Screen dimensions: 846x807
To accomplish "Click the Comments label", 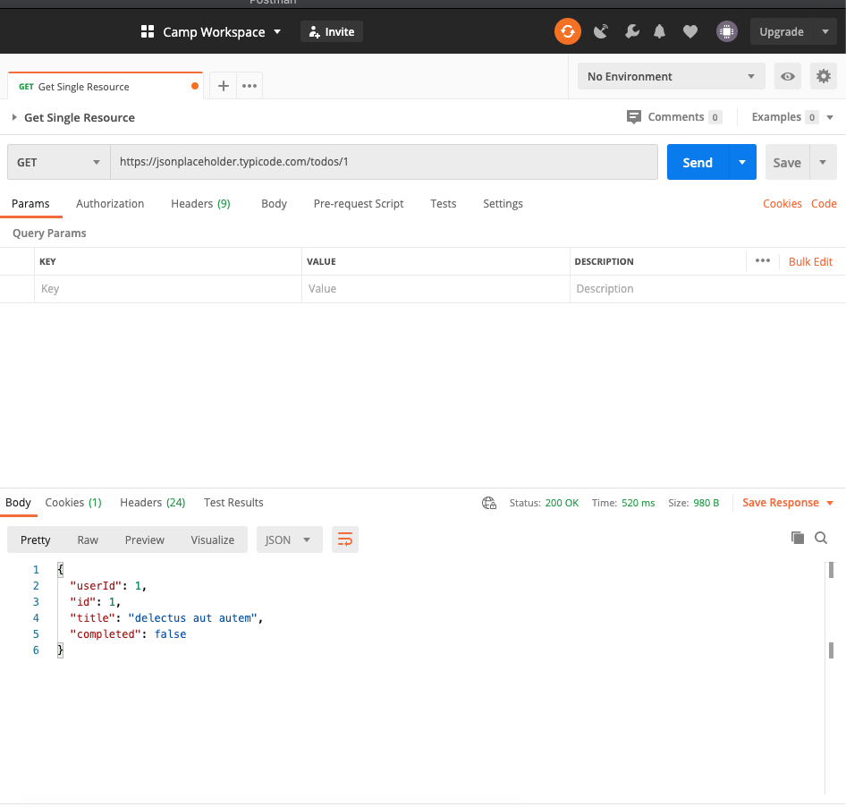I will pos(675,117).
